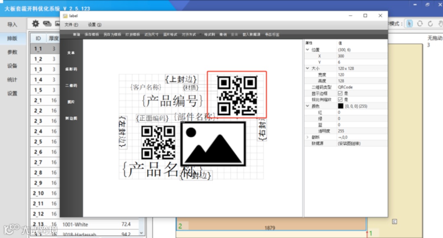Image resolution: width=443 pixels, height=238 pixels.
Task: Choose the 条形码 barcode tool in label sidebar
Action: coord(71,69)
